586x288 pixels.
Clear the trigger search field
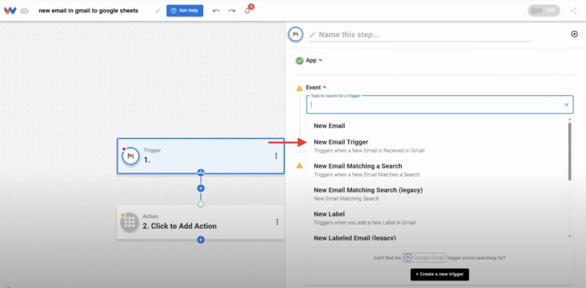point(567,105)
